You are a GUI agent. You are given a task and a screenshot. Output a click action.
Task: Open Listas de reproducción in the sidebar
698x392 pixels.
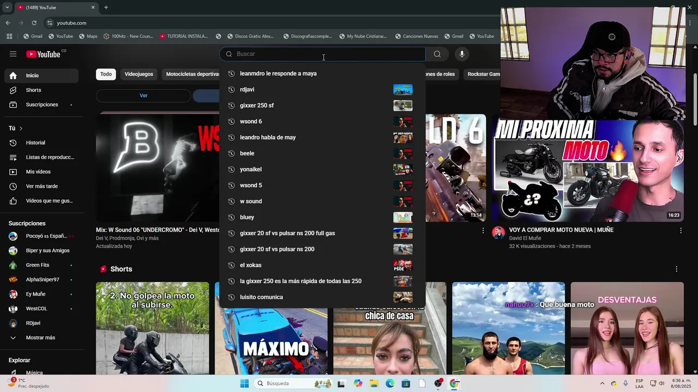click(x=41, y=157)
